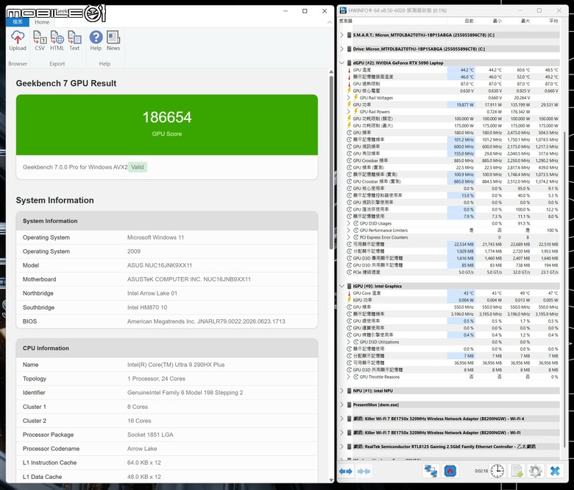Viewport: 574px width, 490px height.
Task: Export results with the HTML icon
Action: point(57,41)
